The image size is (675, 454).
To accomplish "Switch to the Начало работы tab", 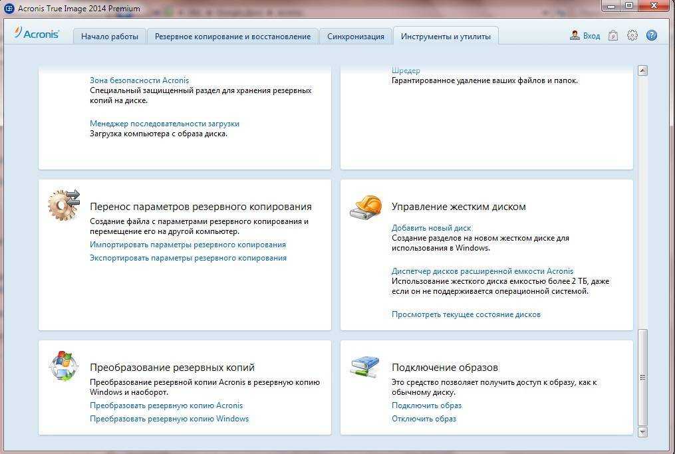I will tap(109, 37).
